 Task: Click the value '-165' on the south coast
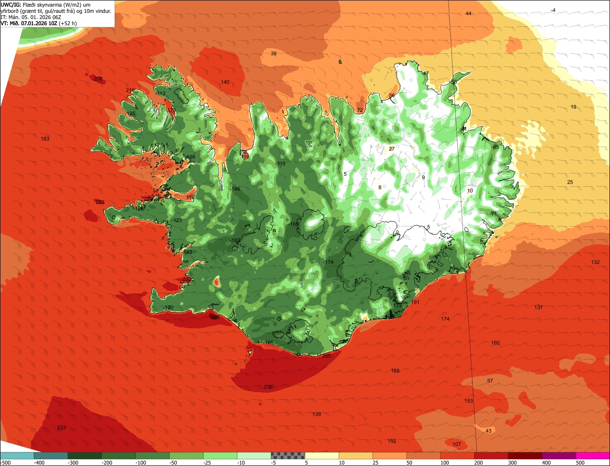pos(268,343)
